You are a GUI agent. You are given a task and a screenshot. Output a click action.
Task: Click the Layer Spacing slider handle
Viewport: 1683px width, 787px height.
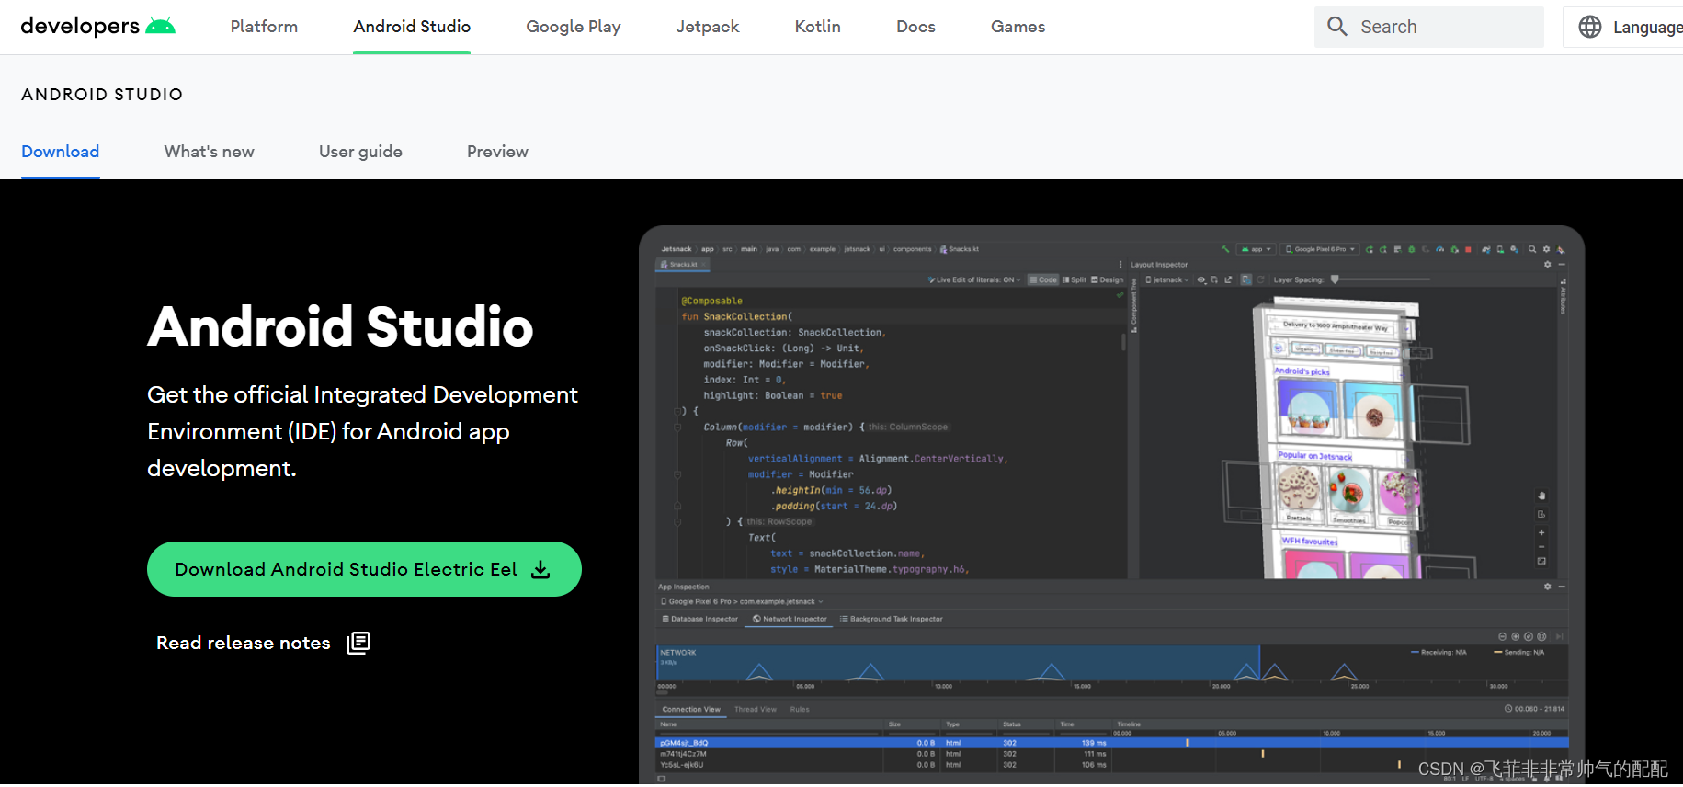(x=1335, y=279)
